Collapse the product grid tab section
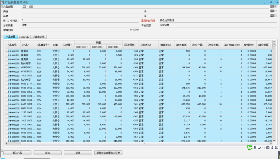 (2, 37)
